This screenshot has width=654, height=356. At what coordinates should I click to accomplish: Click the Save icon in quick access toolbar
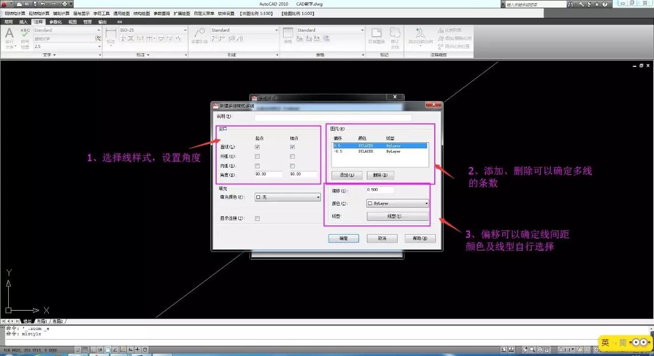click(x=34, y=4)
